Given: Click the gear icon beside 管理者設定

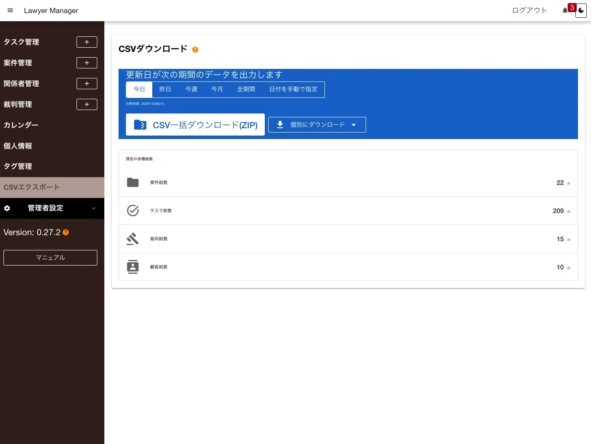Looking at the screenshot, I should coord(7,208).
